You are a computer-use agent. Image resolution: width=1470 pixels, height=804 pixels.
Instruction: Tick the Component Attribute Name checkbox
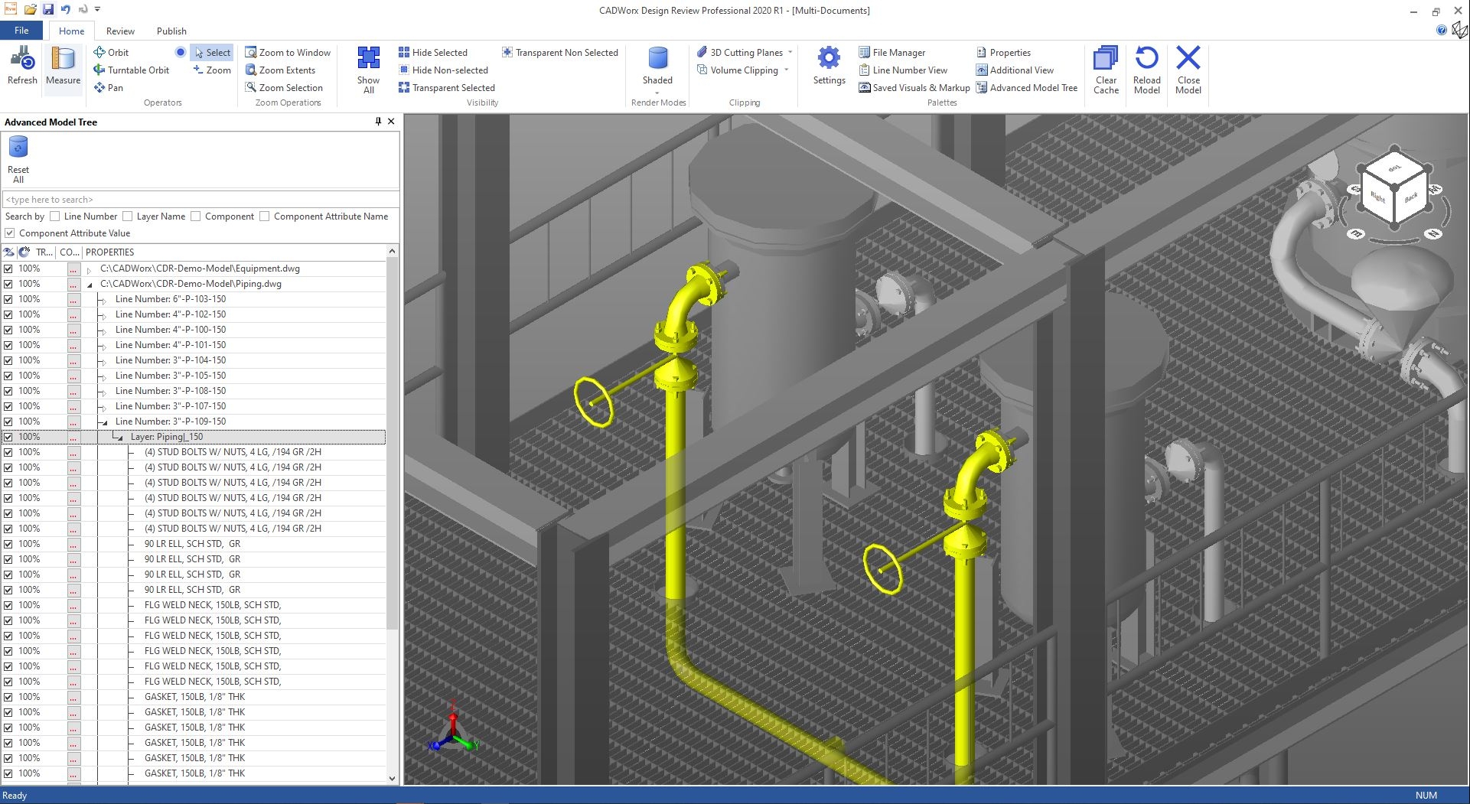[264, 216]
